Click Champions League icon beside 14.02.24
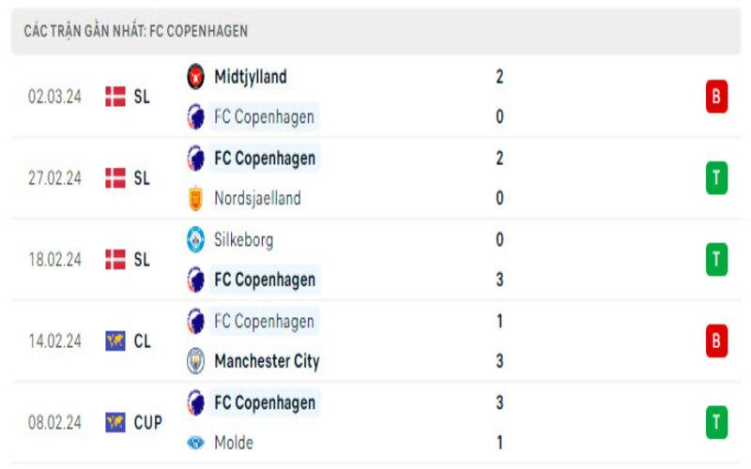Image resolution: width=751 pixels, height=469 pixels. (115, 341)
